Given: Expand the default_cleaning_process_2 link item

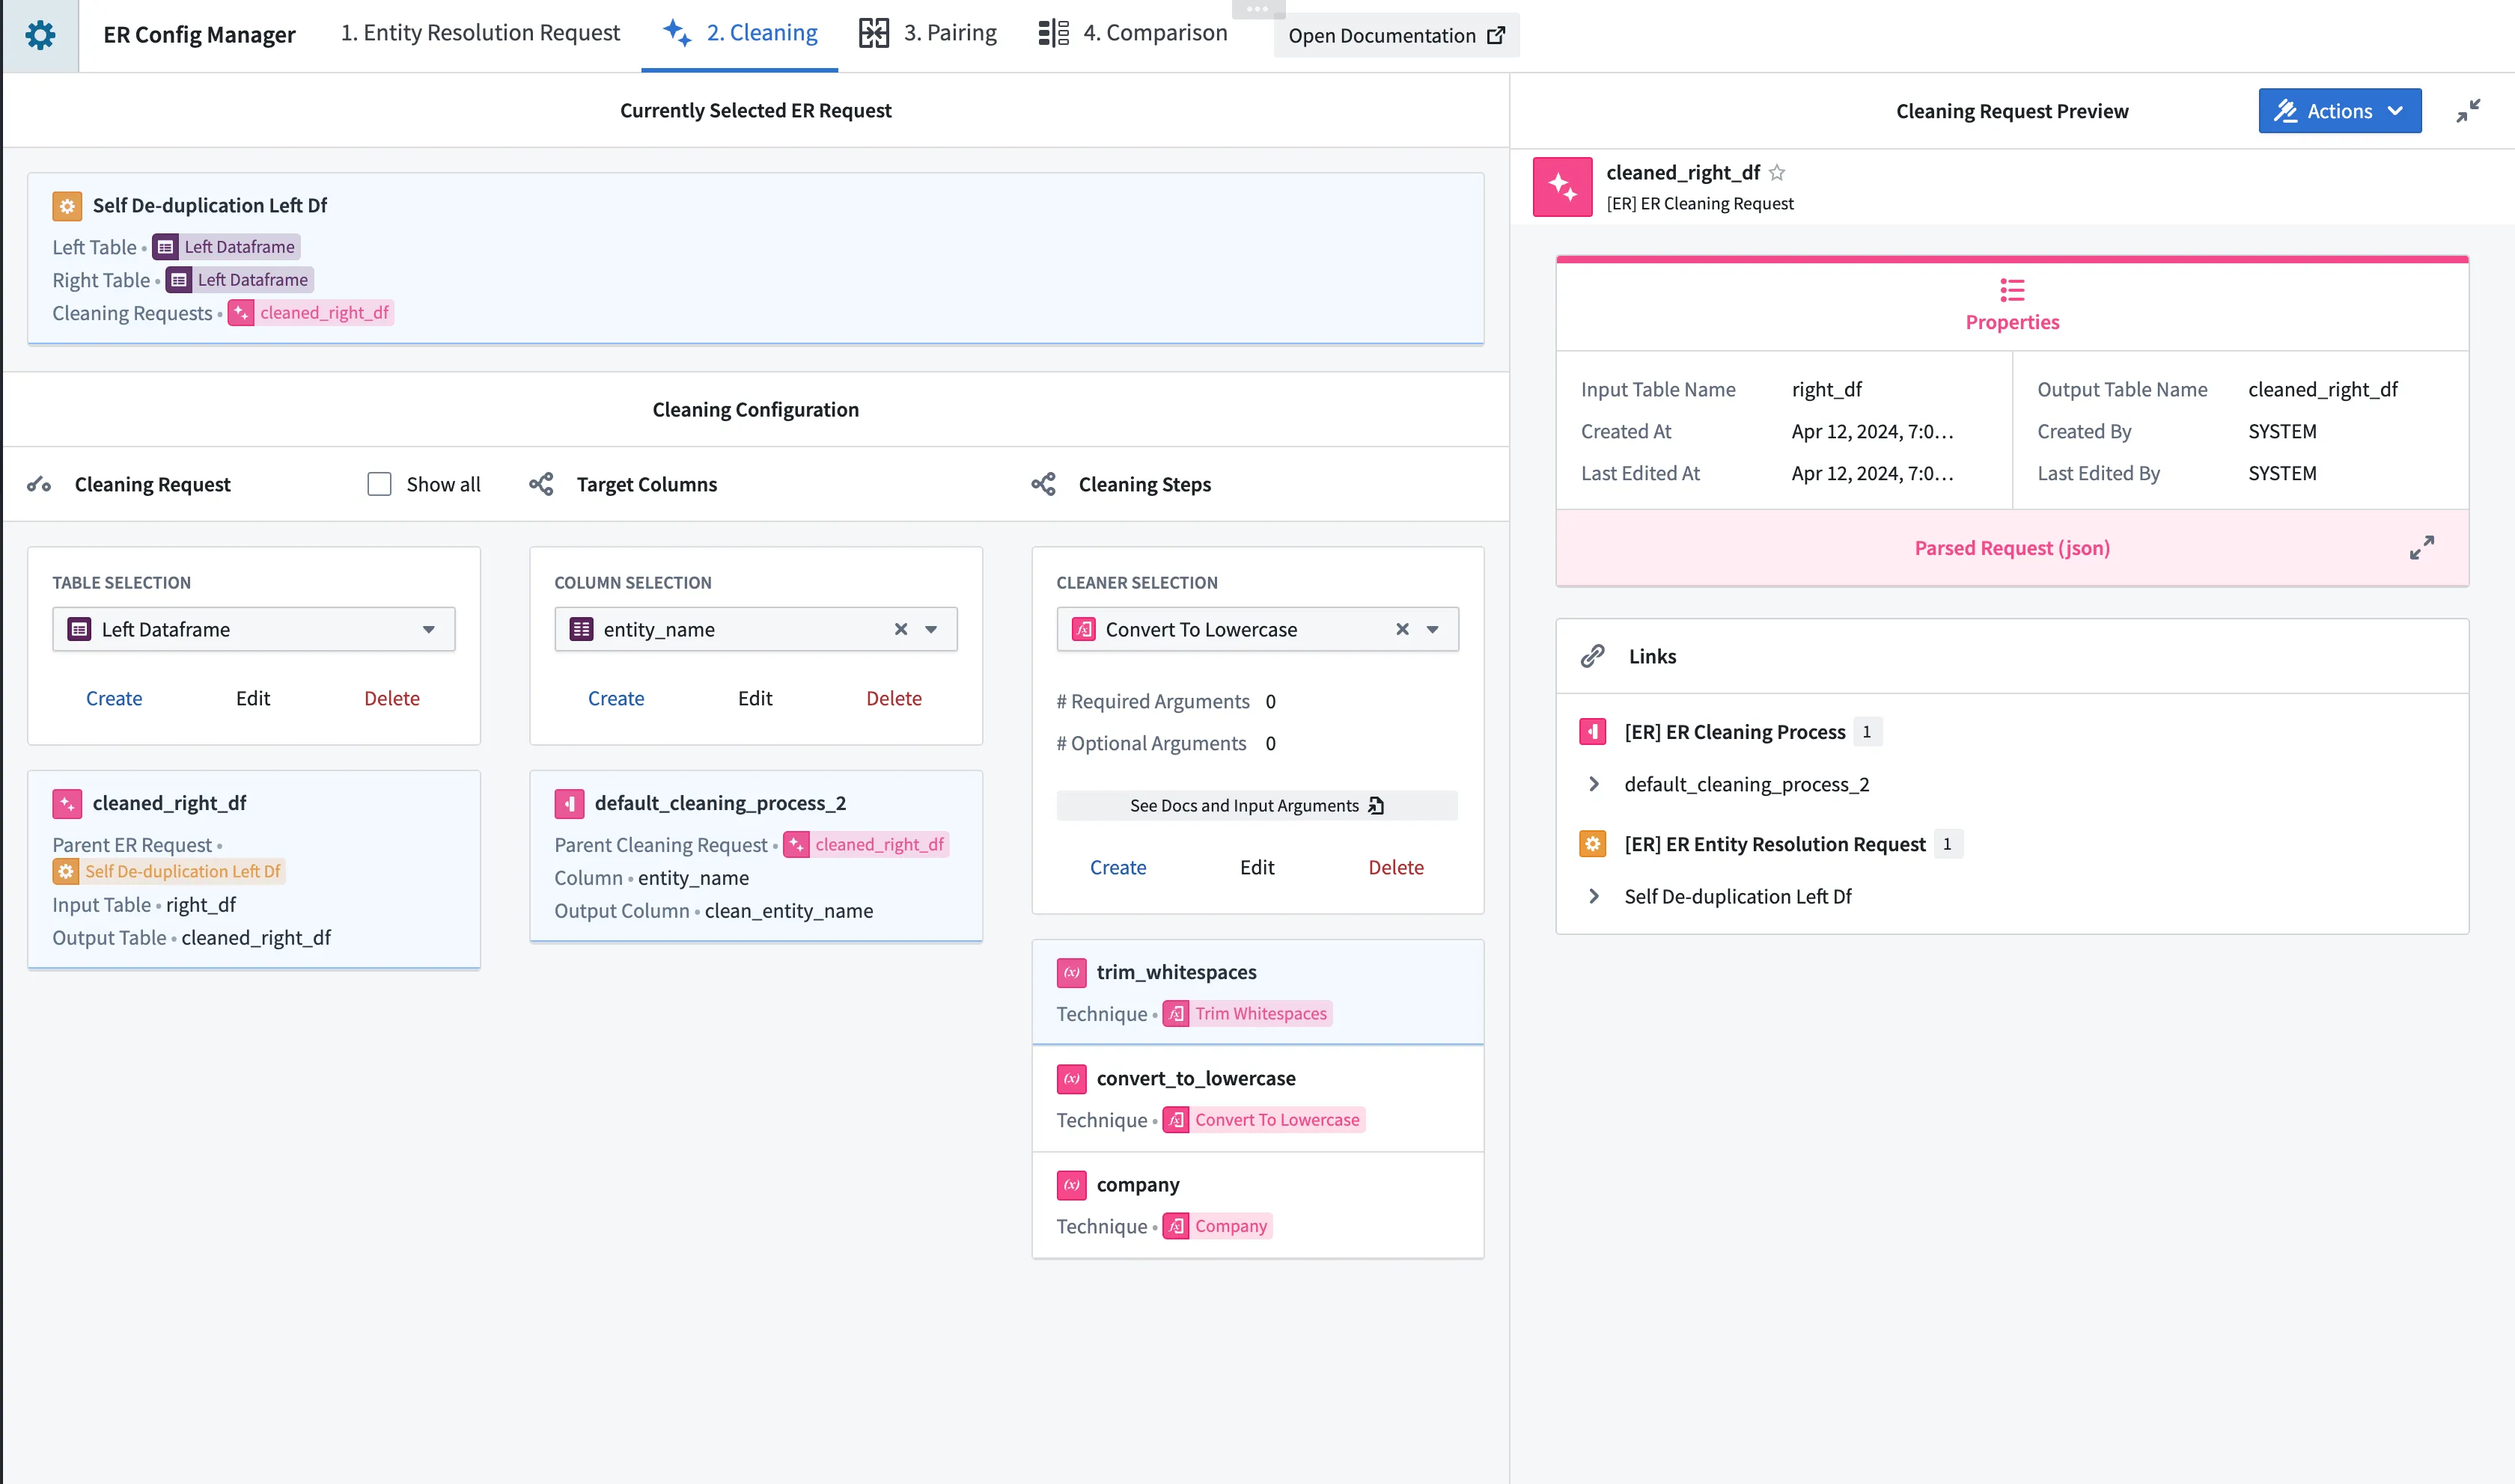Looking at the screenshot, I should (x=1594, y=784).
